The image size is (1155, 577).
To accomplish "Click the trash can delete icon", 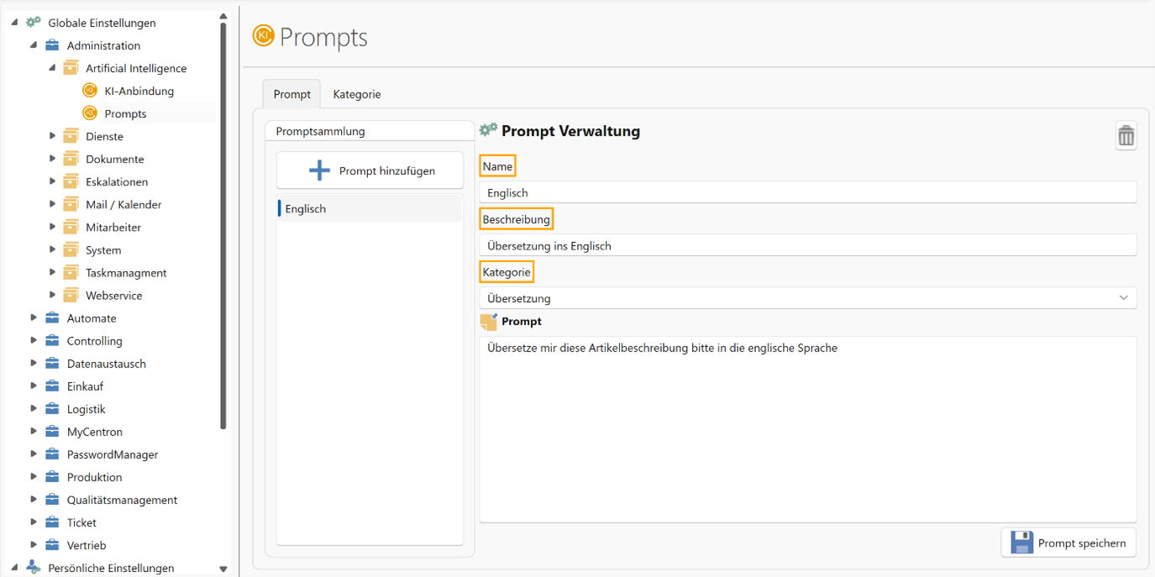I will (x=1126, y=135).
